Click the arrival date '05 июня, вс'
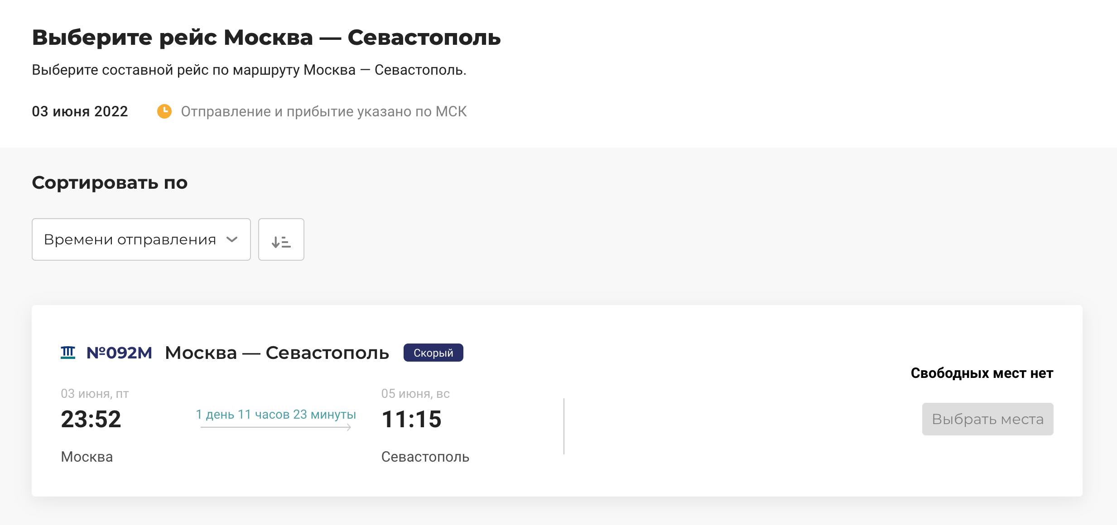 click(x=415, y=393)
